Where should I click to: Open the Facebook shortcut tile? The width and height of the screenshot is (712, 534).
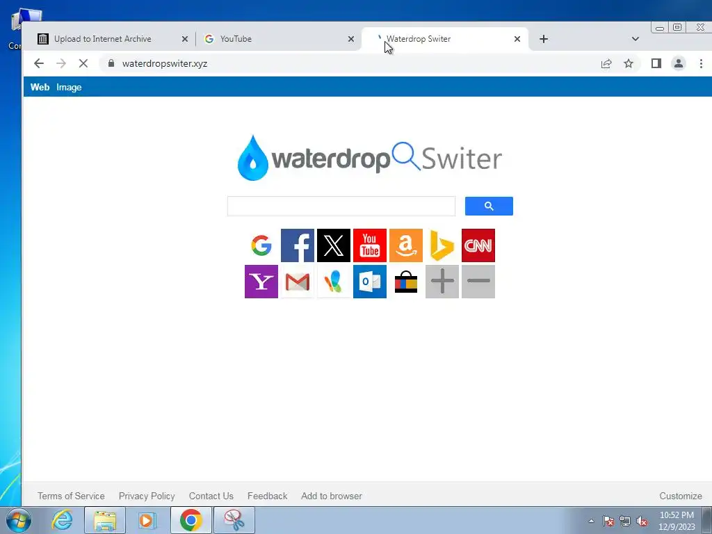point(298,245)
